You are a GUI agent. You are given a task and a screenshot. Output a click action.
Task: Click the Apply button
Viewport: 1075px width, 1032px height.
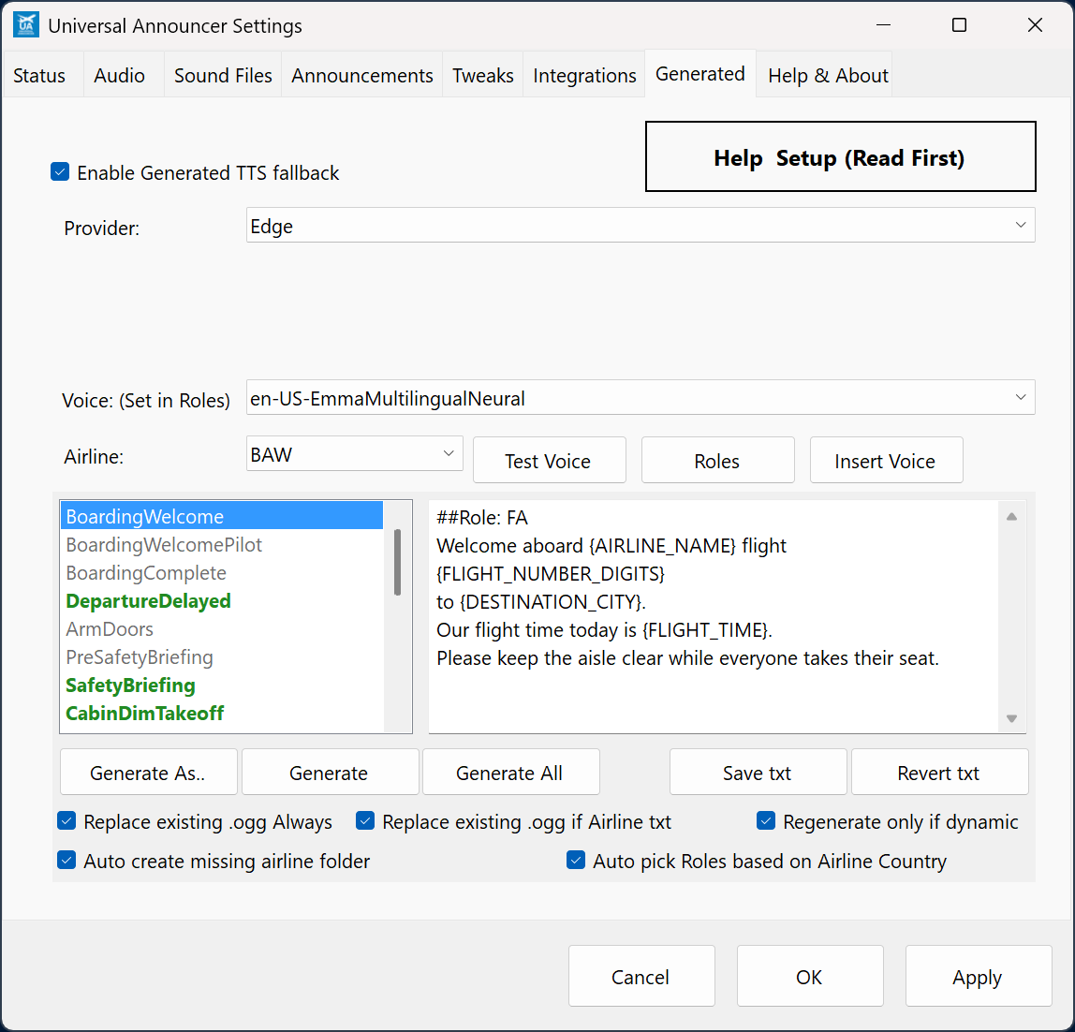click(979, 976)
